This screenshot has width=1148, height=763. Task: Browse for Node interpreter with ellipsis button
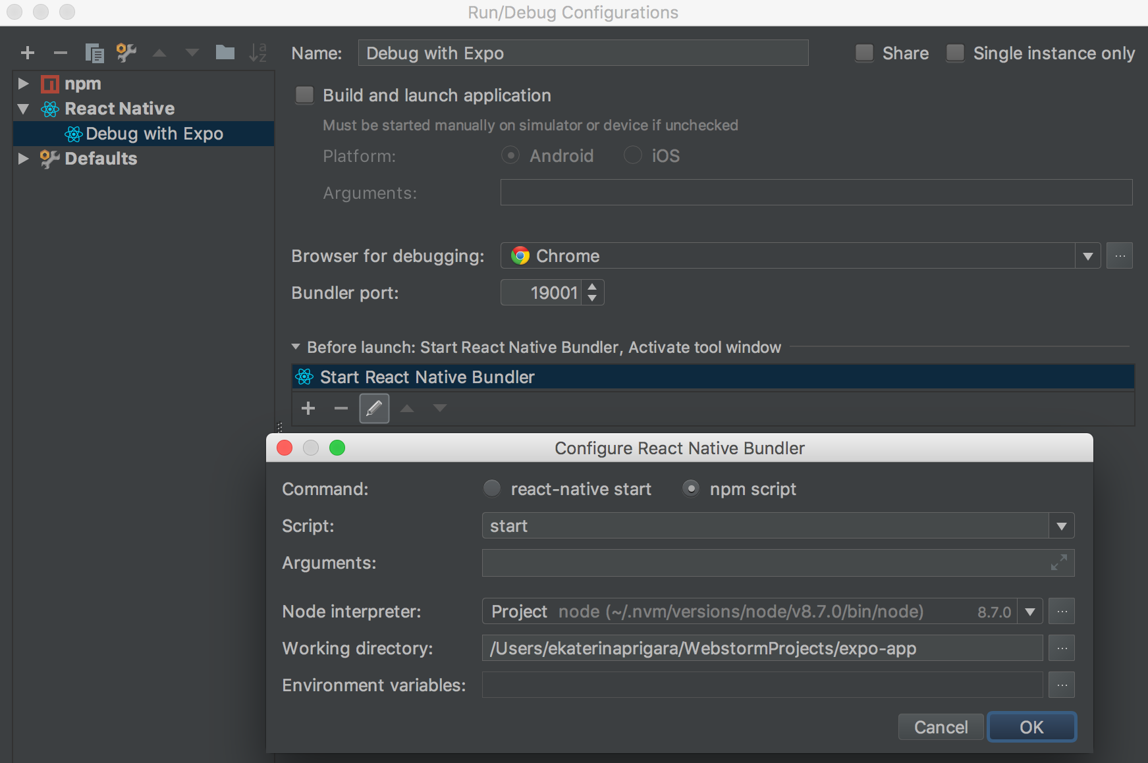coord(1062,611)
